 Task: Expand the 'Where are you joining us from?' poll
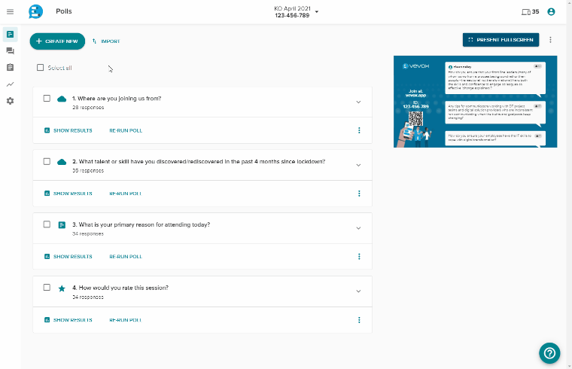point(358,102)
